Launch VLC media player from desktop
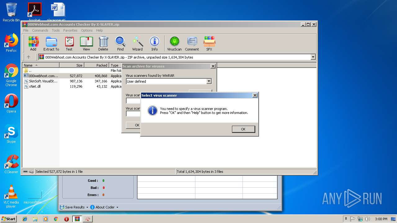This screenshot has height=223, width=397. (x=11, y=196)
